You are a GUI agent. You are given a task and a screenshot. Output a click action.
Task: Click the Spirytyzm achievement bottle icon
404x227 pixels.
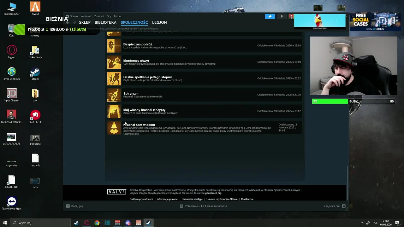click(114, 95)
